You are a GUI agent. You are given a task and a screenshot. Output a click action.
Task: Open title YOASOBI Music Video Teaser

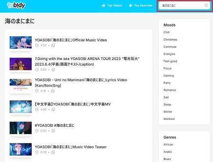click(71, 147)
